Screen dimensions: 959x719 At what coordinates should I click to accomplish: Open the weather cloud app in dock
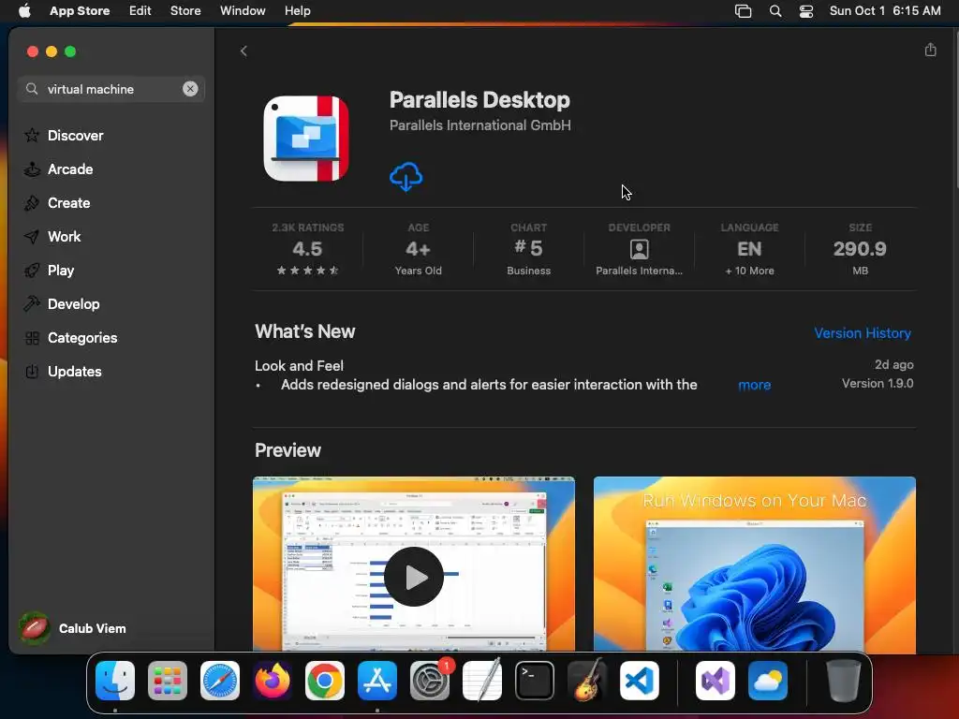click(768, 681)
